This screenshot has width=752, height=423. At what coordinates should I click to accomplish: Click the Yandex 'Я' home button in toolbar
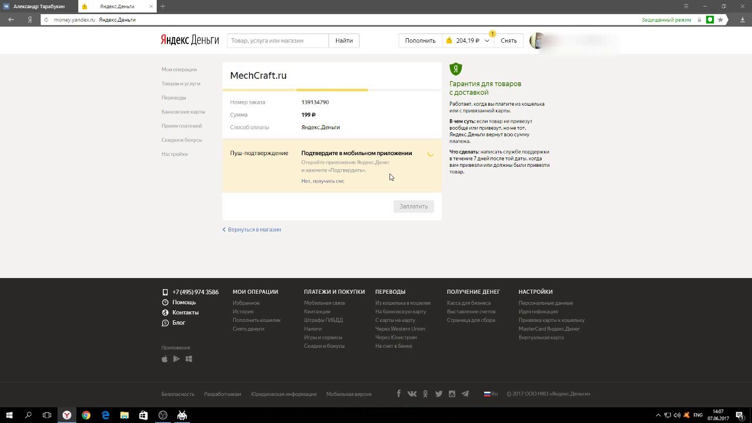click(x=29, y=19)
